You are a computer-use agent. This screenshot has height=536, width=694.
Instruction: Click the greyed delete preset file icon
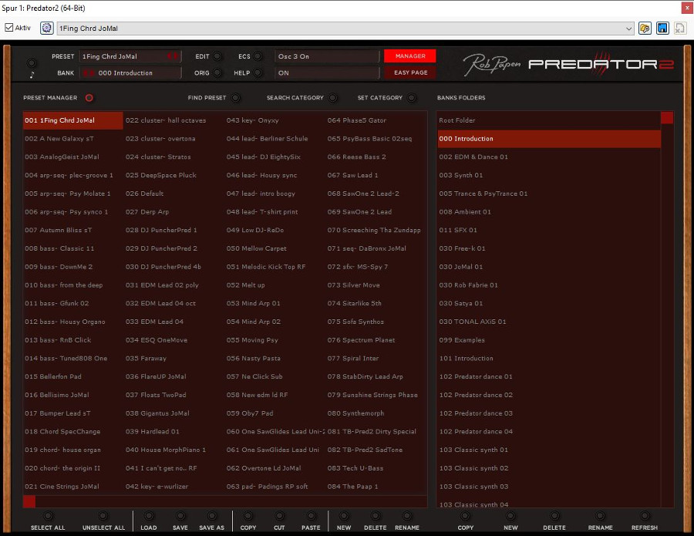[680, 29]
